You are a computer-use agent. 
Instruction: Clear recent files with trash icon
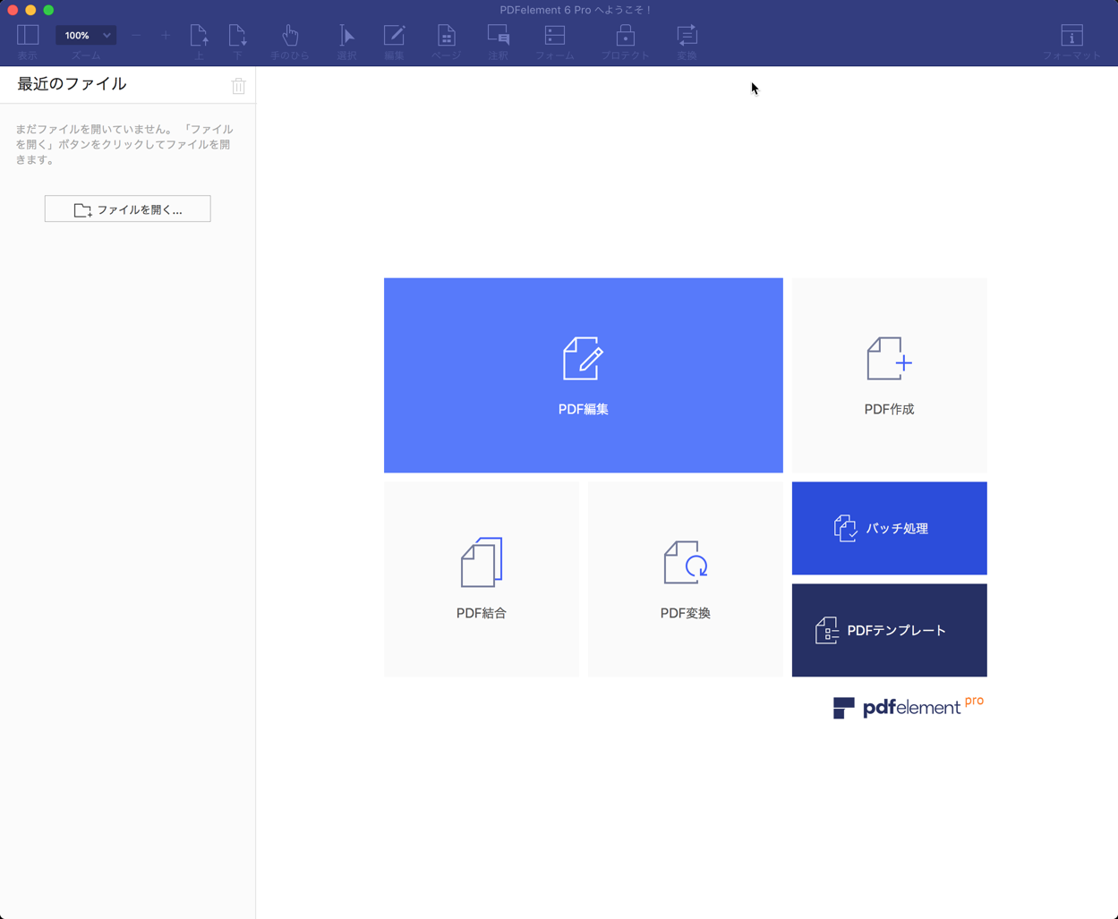(238, 86)
